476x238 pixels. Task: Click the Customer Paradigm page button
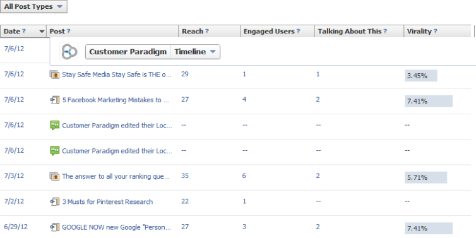pos(128,52)
